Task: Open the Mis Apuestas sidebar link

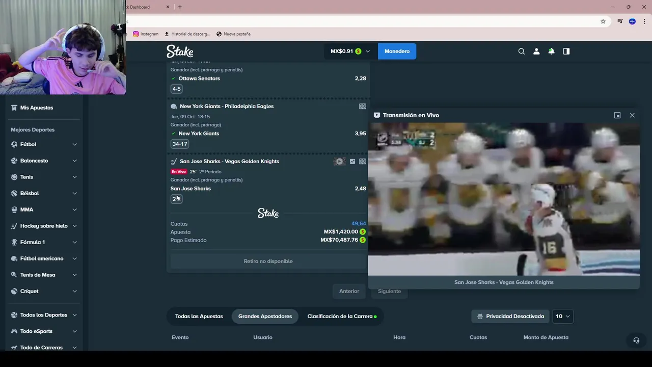Action: [x=37, y=108]
